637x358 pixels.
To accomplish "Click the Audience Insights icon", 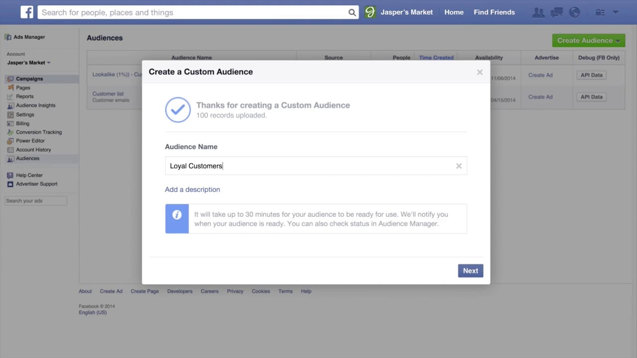I will click(10, 105).
